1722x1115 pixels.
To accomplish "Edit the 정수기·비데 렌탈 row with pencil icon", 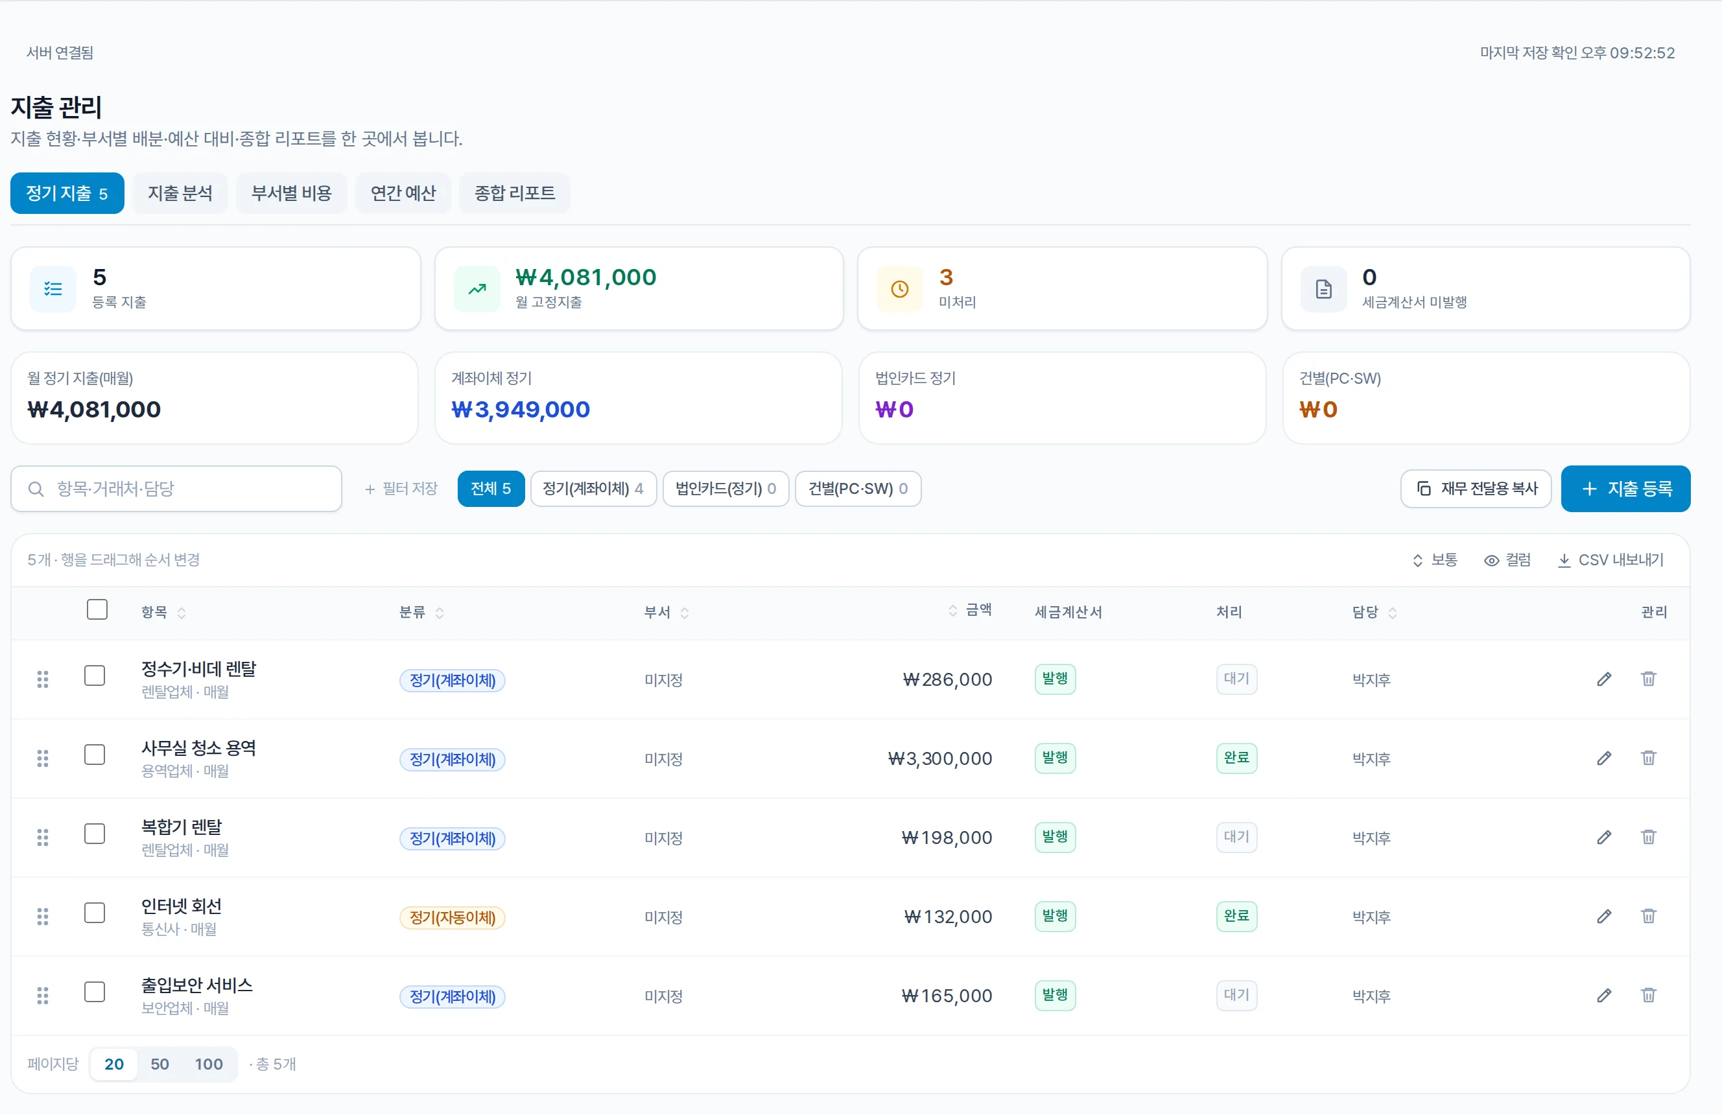I will pos(1604,679).
